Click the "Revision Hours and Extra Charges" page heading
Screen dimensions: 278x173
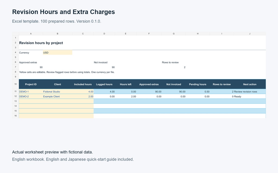(64, 12)
